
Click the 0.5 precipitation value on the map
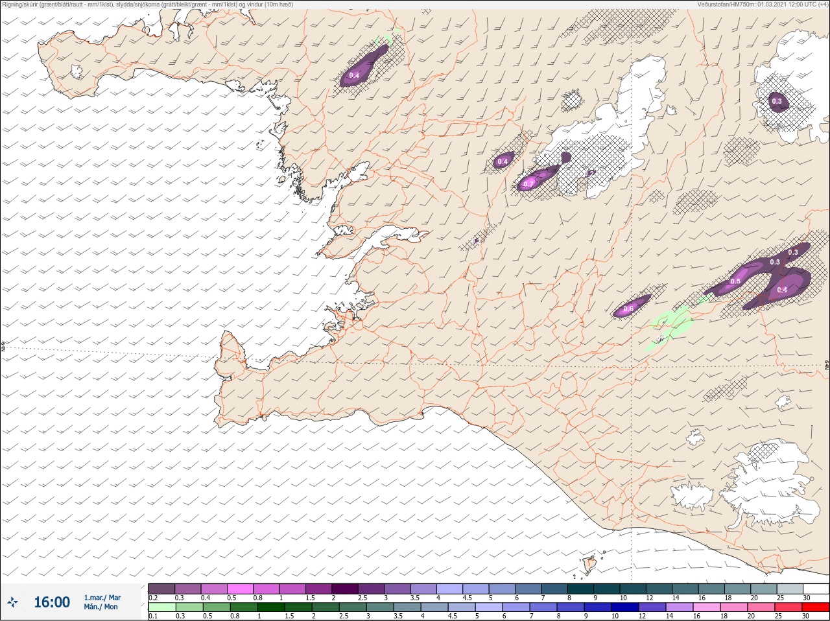(735, 281)
